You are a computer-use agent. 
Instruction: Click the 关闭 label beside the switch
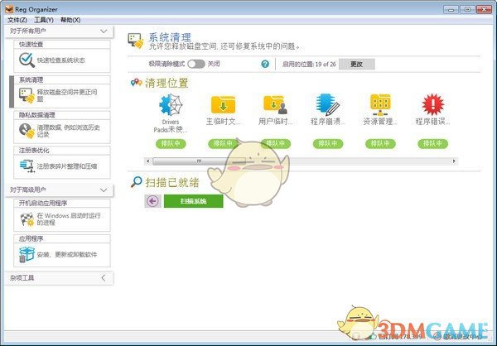tap(214, 64)
